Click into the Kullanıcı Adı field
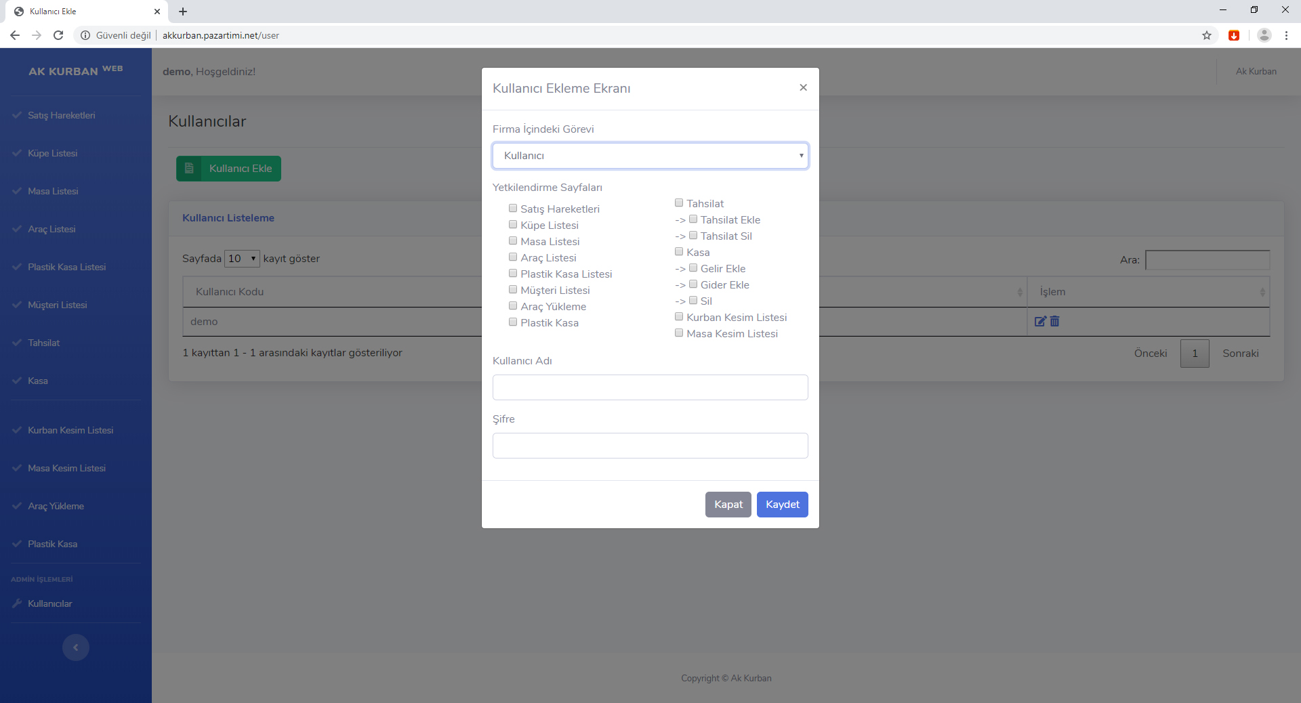This screenshot has height=703, width=1301. [x=650, y=387]
